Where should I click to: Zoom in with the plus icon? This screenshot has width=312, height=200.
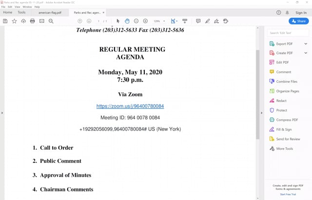click(x=145, y=21)
